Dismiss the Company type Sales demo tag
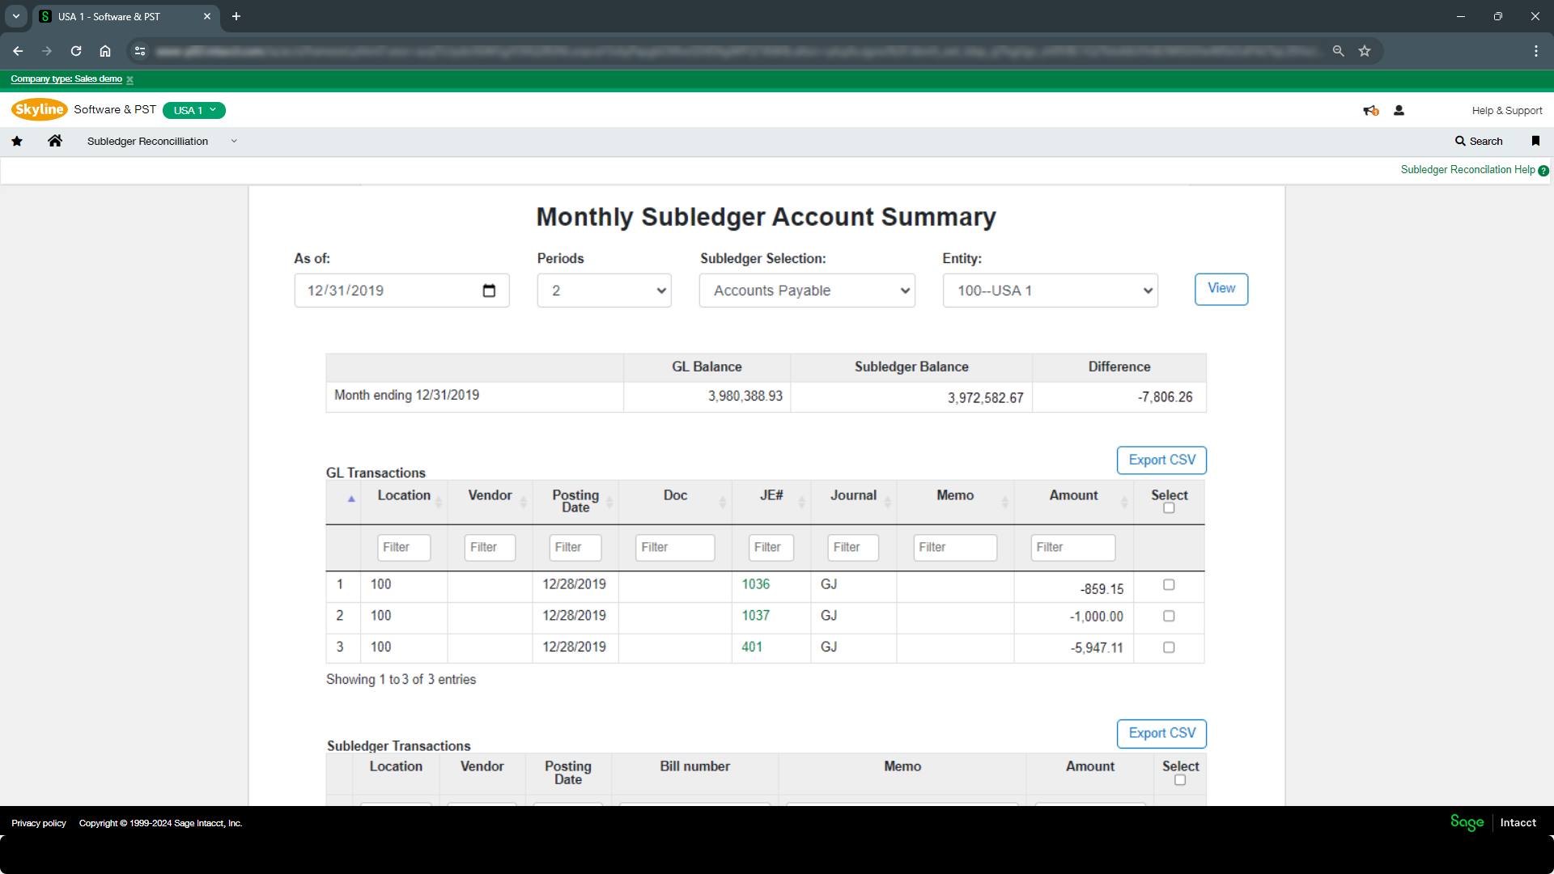This screenshot has height=874, width=1554. [129, 80]
